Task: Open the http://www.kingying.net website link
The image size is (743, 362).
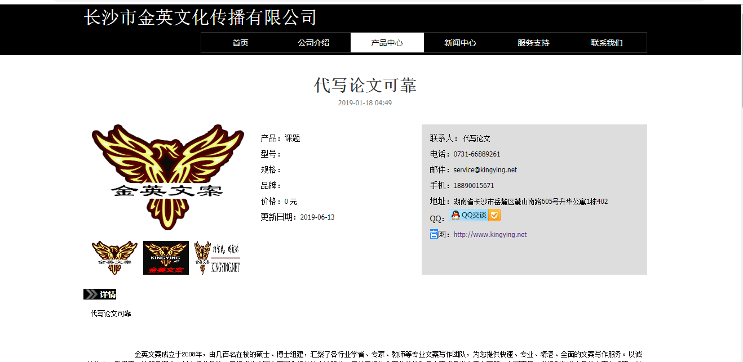Action: [x=490, y=235]
